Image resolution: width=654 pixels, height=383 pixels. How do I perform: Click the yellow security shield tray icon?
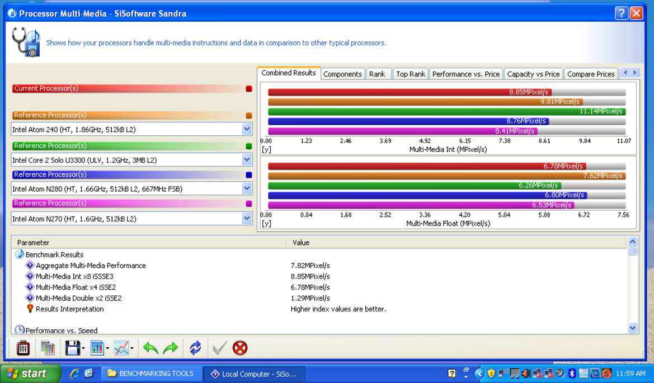pyautogui.click(x=491, y=373)
